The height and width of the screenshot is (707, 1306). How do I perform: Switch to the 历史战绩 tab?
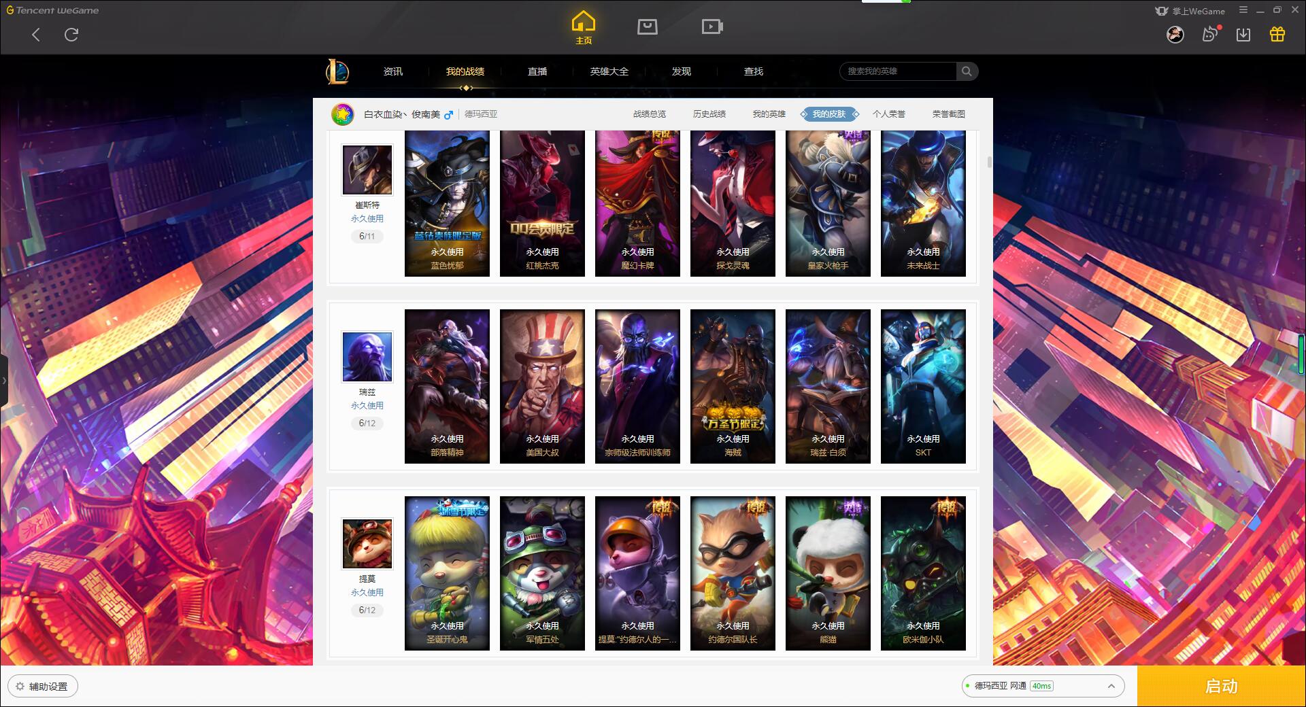[709, 114]
